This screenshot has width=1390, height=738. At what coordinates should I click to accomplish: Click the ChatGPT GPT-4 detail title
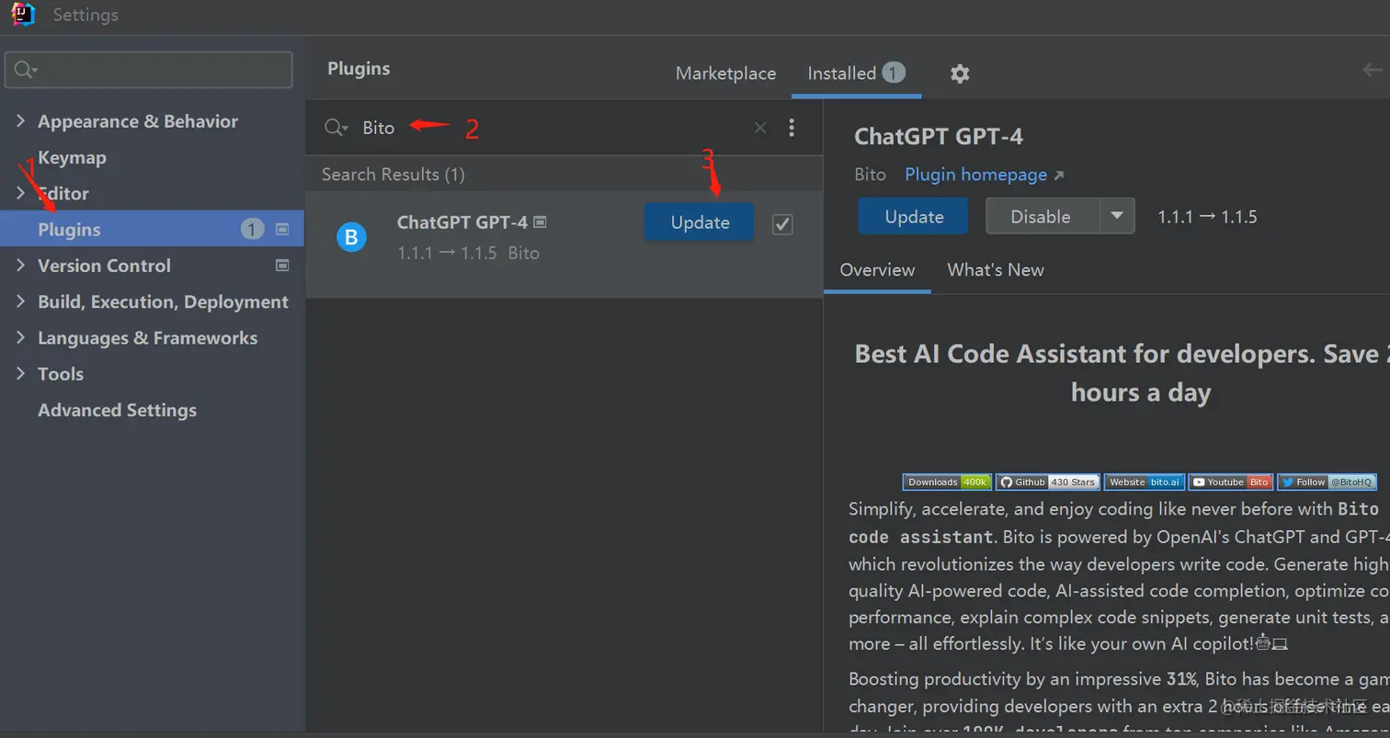coord(939,136)
